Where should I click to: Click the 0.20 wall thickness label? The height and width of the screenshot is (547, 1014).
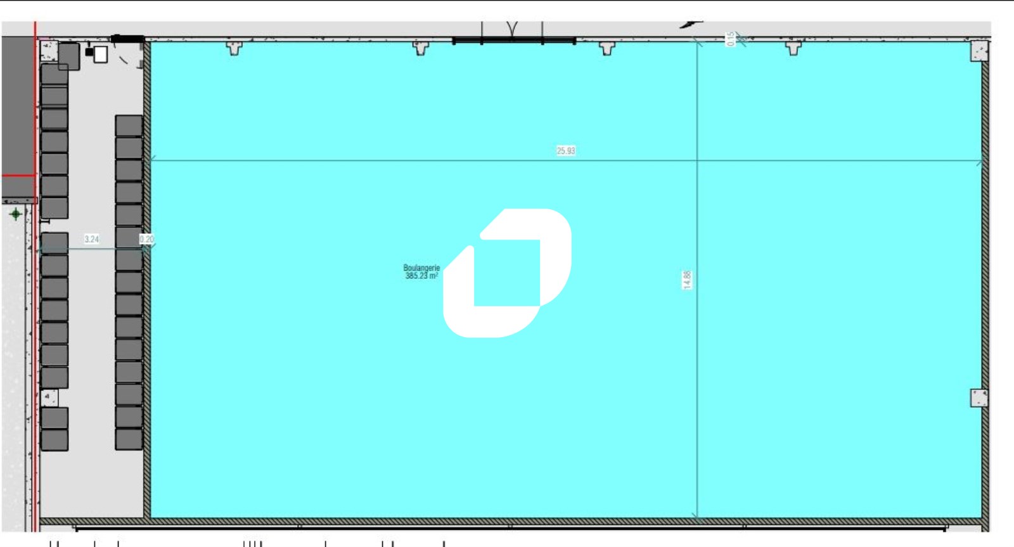146,240
